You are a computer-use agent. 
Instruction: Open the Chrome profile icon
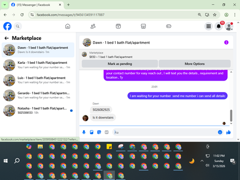(x=226, y=15)
